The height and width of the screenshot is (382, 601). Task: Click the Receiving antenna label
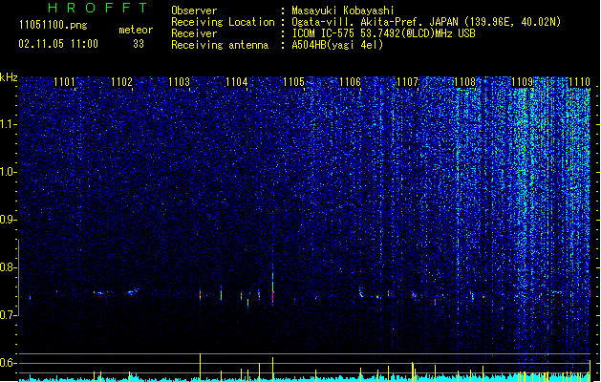click(220, 45)
